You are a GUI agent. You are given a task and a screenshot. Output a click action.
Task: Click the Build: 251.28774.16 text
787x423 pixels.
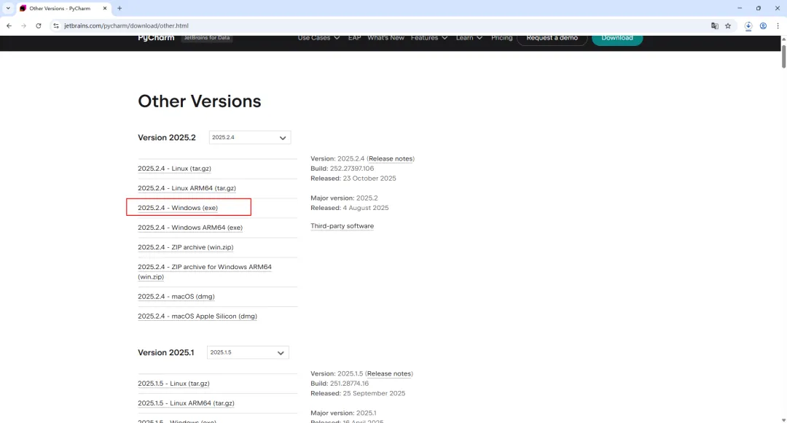click(340, 384)
